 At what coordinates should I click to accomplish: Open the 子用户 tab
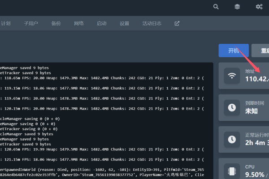(x=31, y=23)
